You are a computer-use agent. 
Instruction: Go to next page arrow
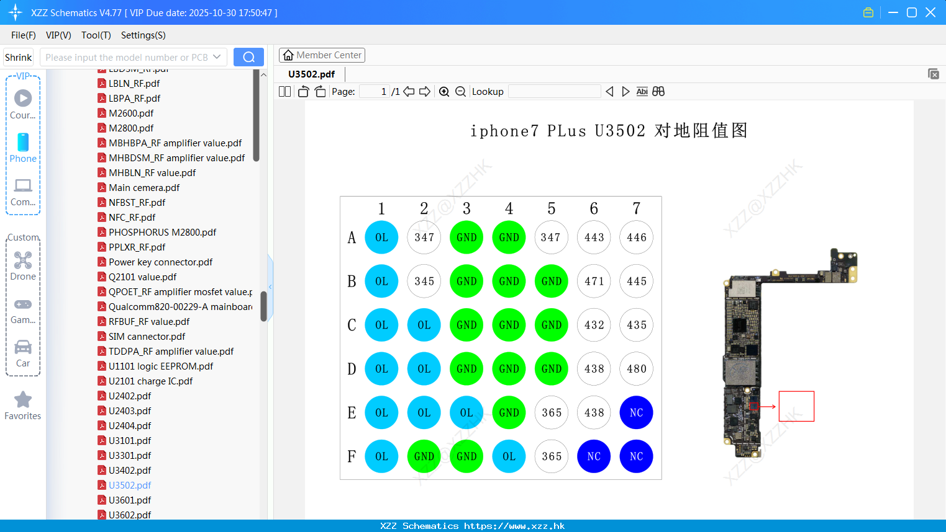tap(425, 92)
